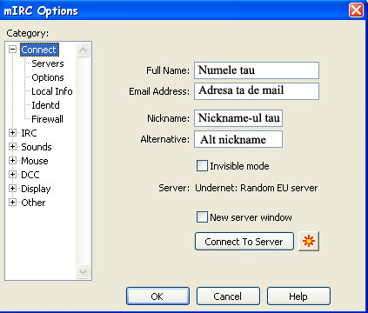This screenshot has width=368, height=313.
Task: Click the Undernet: Random EU server text
Action: coord(257,188)
